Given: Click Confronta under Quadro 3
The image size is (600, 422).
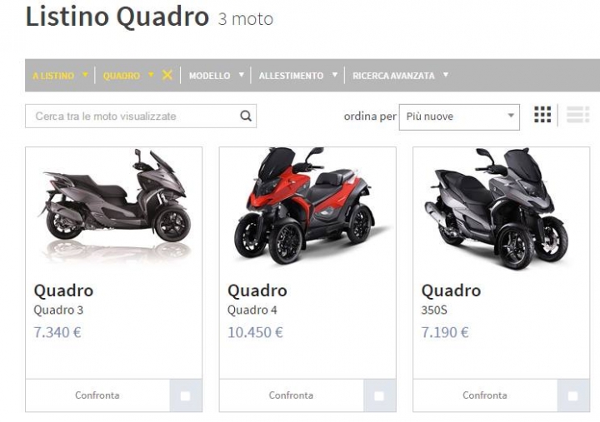Looking at the screenshot, I should coord(97,395).
